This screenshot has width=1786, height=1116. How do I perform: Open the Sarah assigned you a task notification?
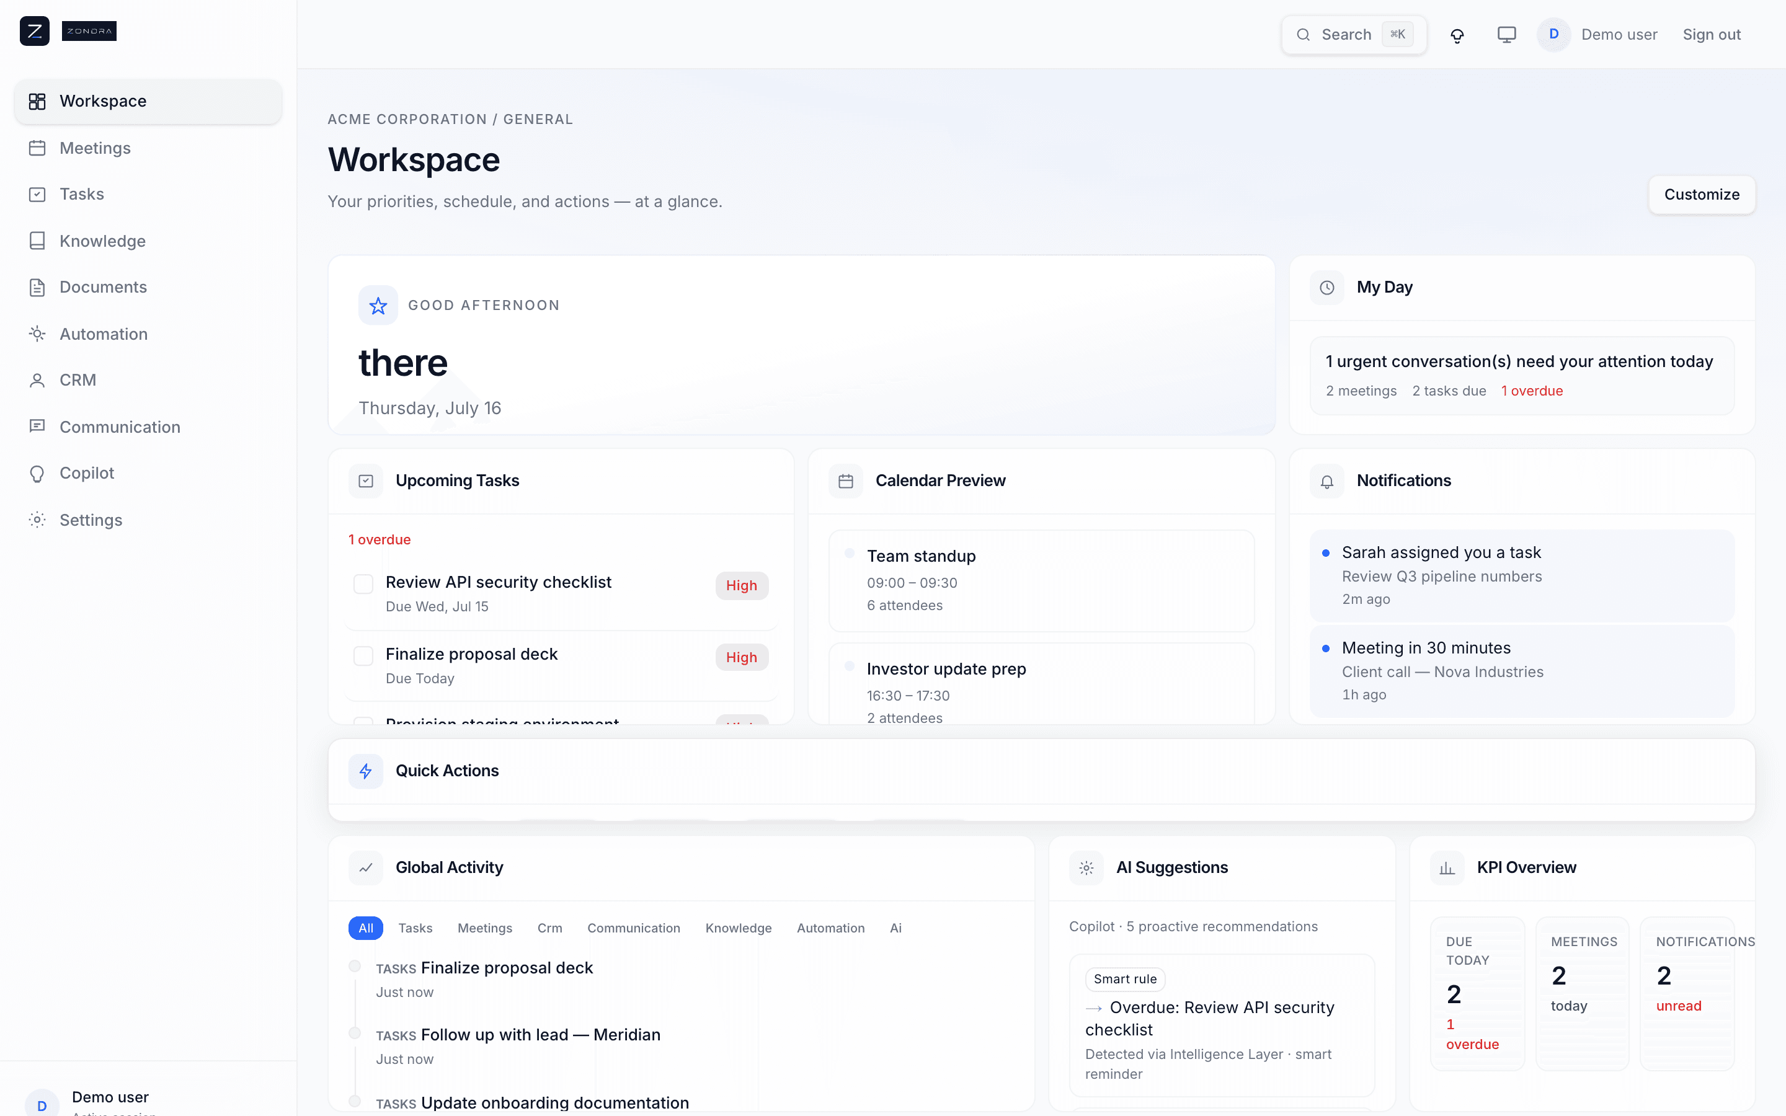1522,576
